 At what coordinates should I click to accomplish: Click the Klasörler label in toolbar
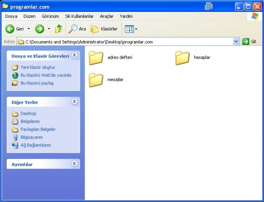click(x=109, y=29)
